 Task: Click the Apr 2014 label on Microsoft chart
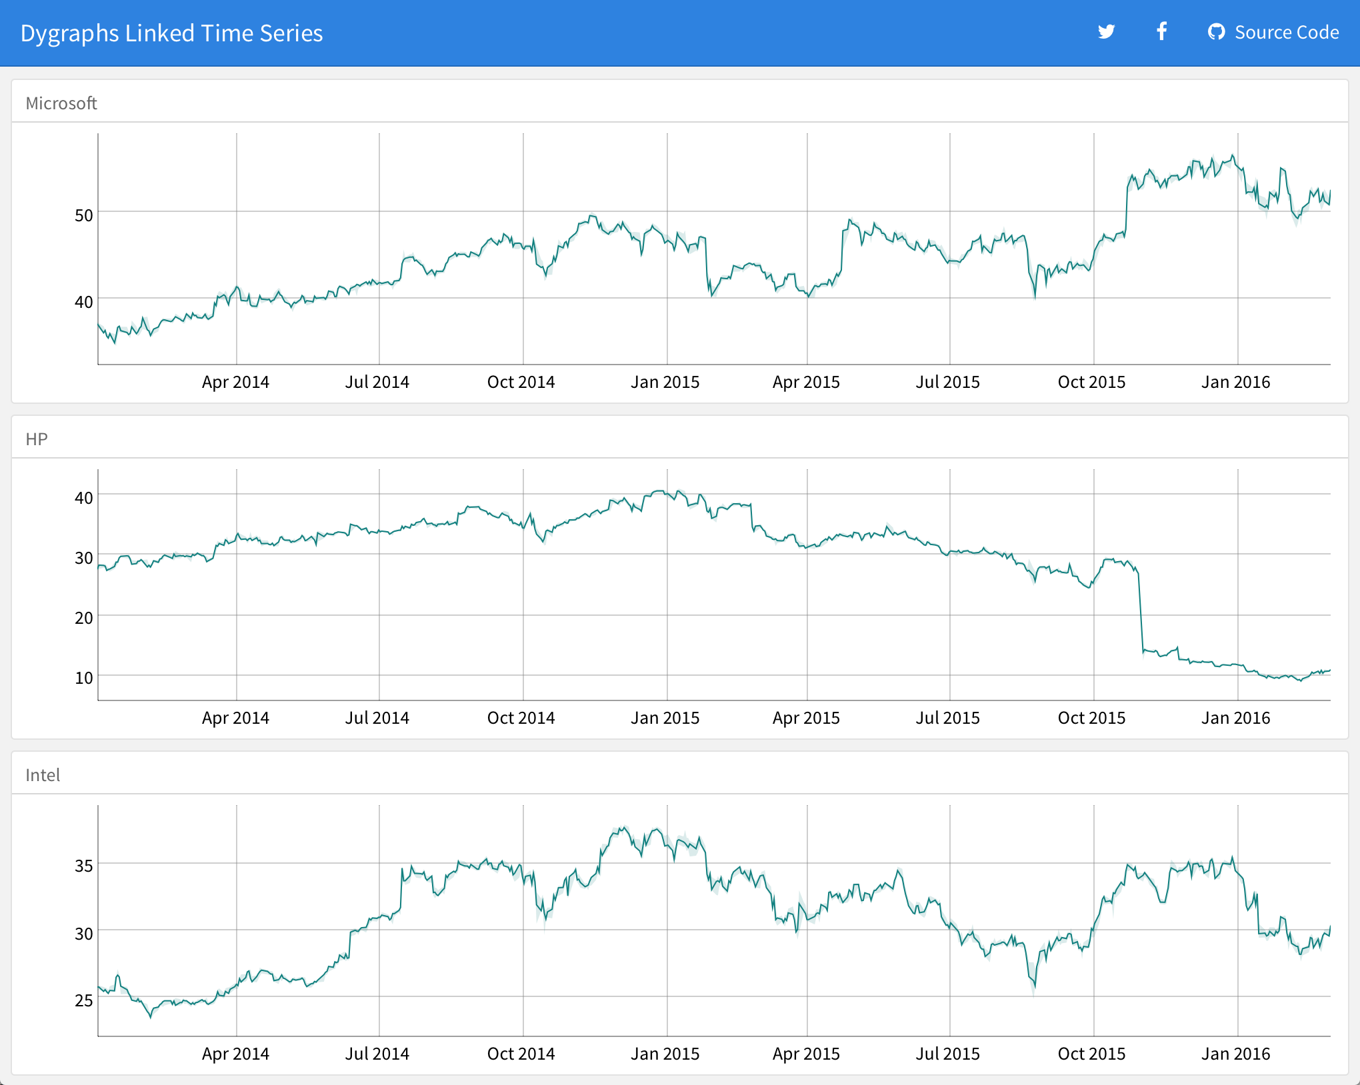click(x=235, y=382)
